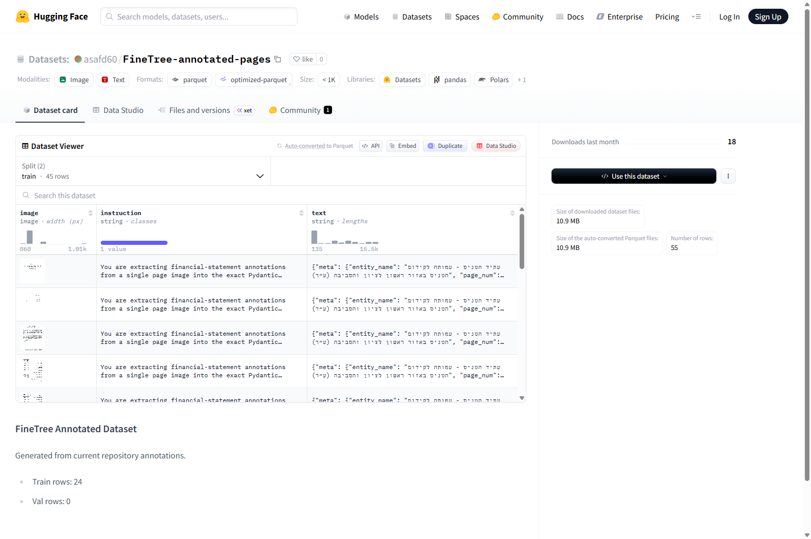Click the heart like button
Screen dimensions: 811x539
(x=303, y=59)
